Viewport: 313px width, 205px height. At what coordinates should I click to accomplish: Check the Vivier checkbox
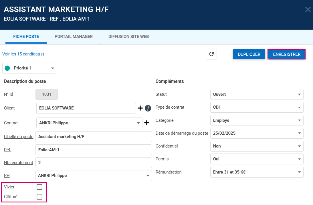39,187
